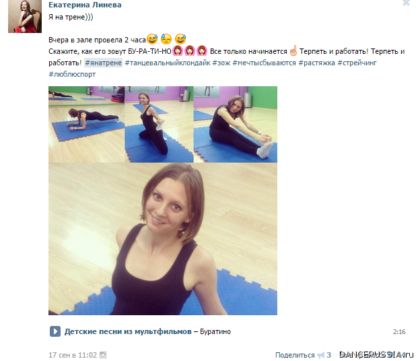Open the #стрейчинг hashtag
This screenshot has height=361, width=418.
click(357, 63)
